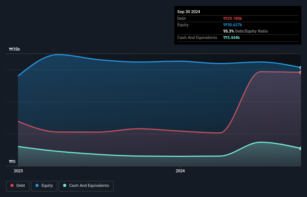Select the Debt endpoint marker on chart
Screen dimensions: 307x197
[x=301, y=72]
